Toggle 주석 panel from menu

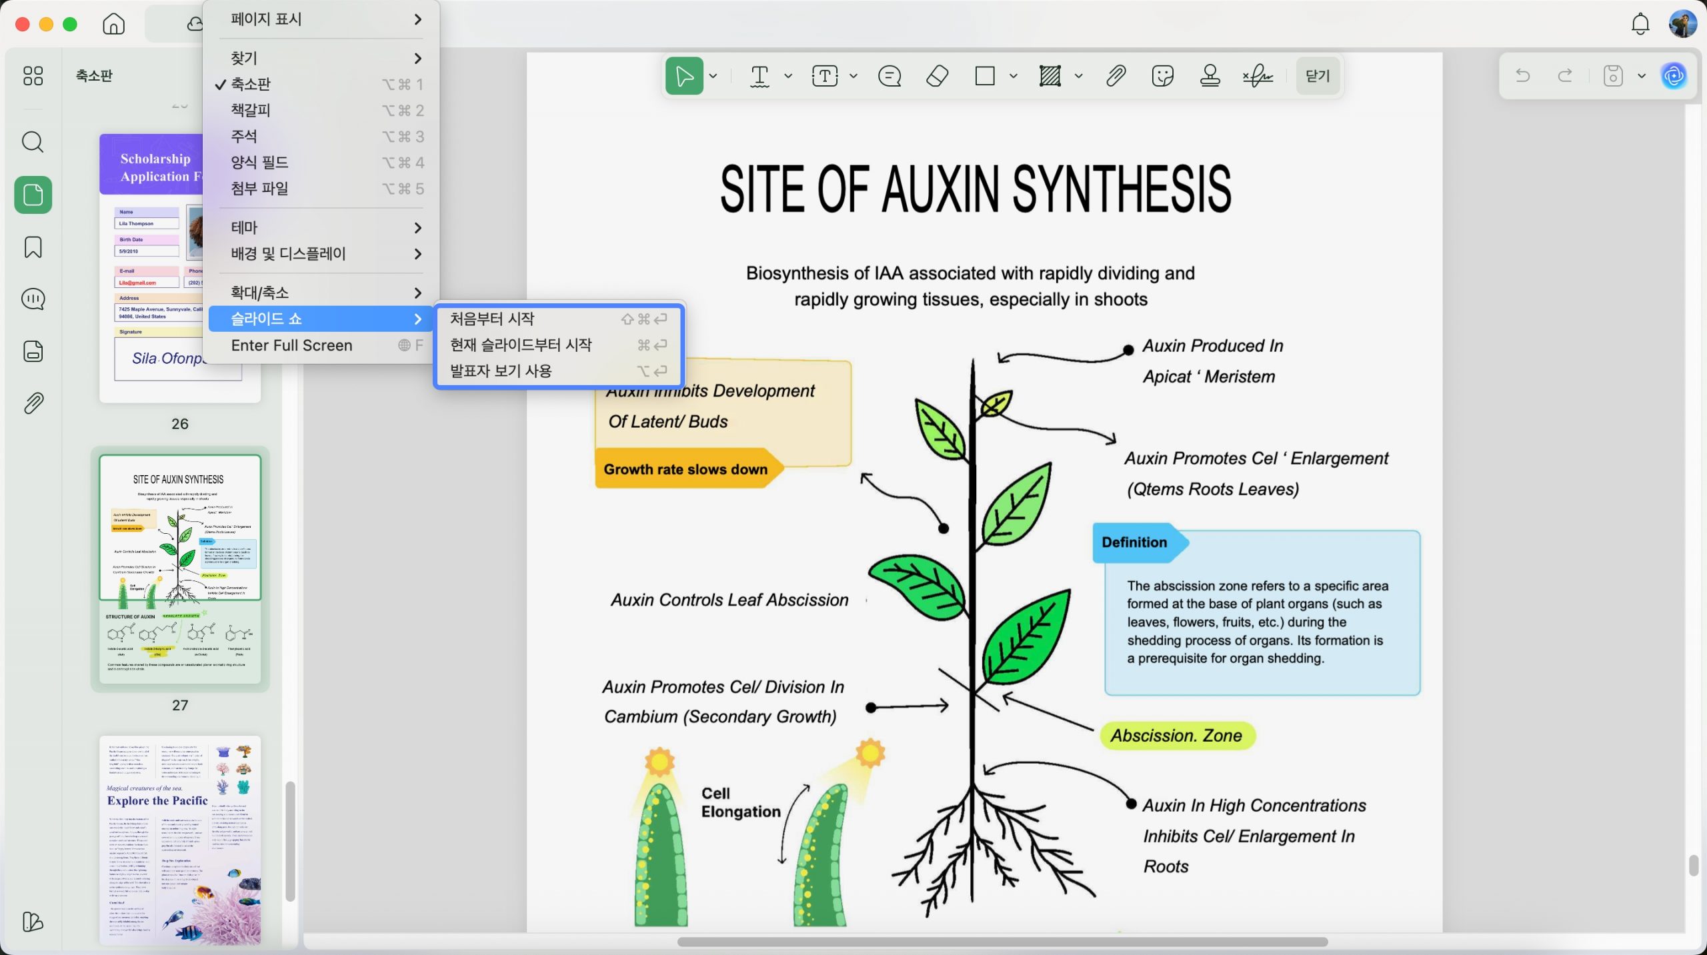[322, 136]
